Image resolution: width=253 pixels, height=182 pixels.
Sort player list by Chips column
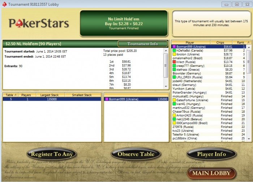[221, 43]
